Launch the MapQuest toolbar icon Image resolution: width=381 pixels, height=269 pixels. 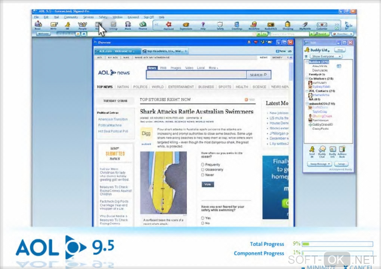click(168, 25)
